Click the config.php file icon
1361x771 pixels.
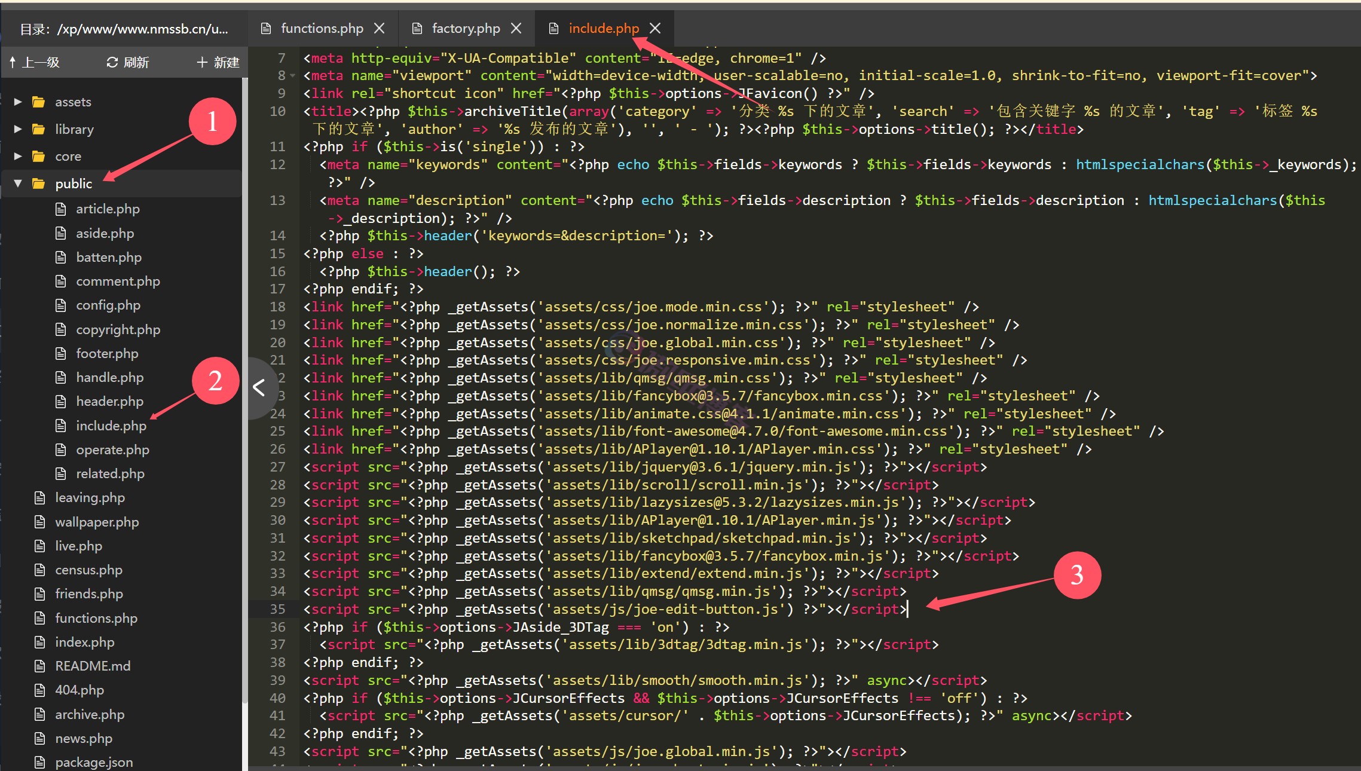60,305
